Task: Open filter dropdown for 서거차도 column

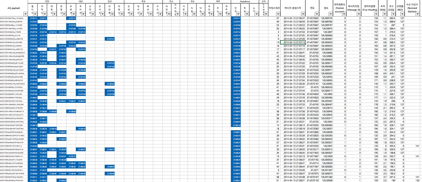Action: 177,15
